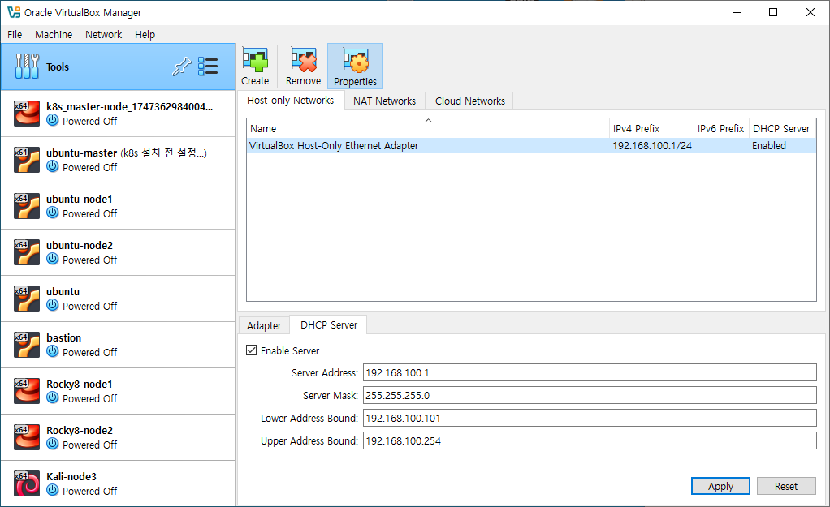This screenshot has height=507, width=830.
Task: Select the ubuntu VM icon
Action: point(27,299)
